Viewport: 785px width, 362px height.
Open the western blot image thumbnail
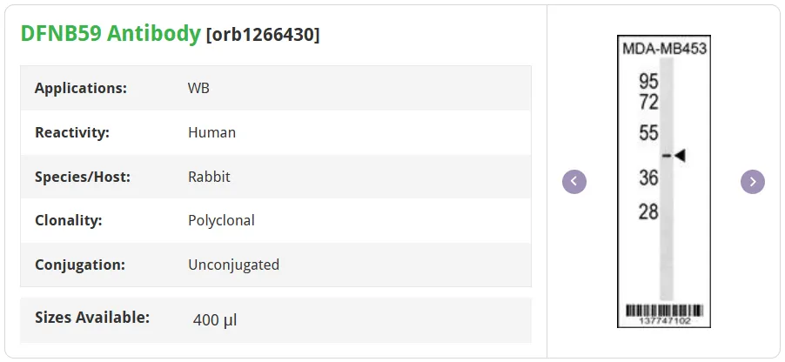click(x=664, y=181)
